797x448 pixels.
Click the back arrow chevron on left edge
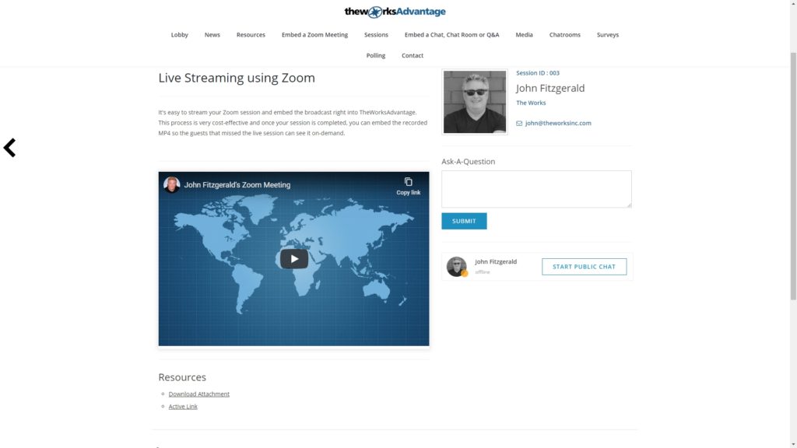tap(9, 148)
